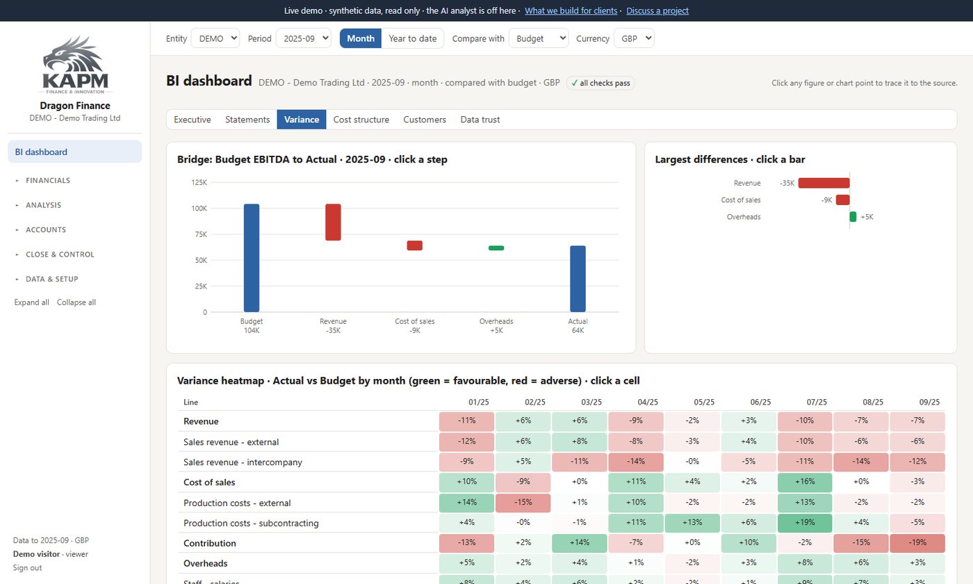Click Production costs external 02/25 cell -15%
The width and height of the screenshot is (973, 584).
click(523, 503)
